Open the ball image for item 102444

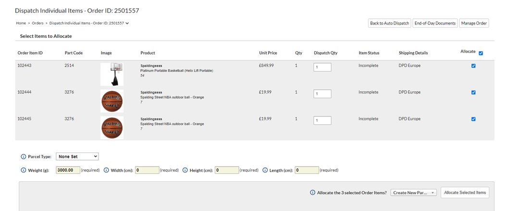112,101
